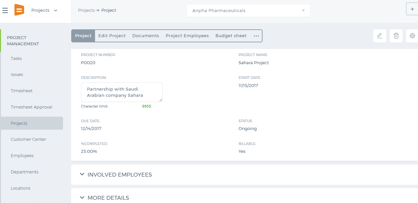418x203 pixels.
Task: Open the Budget sheet tab
Action: [231, 36]
